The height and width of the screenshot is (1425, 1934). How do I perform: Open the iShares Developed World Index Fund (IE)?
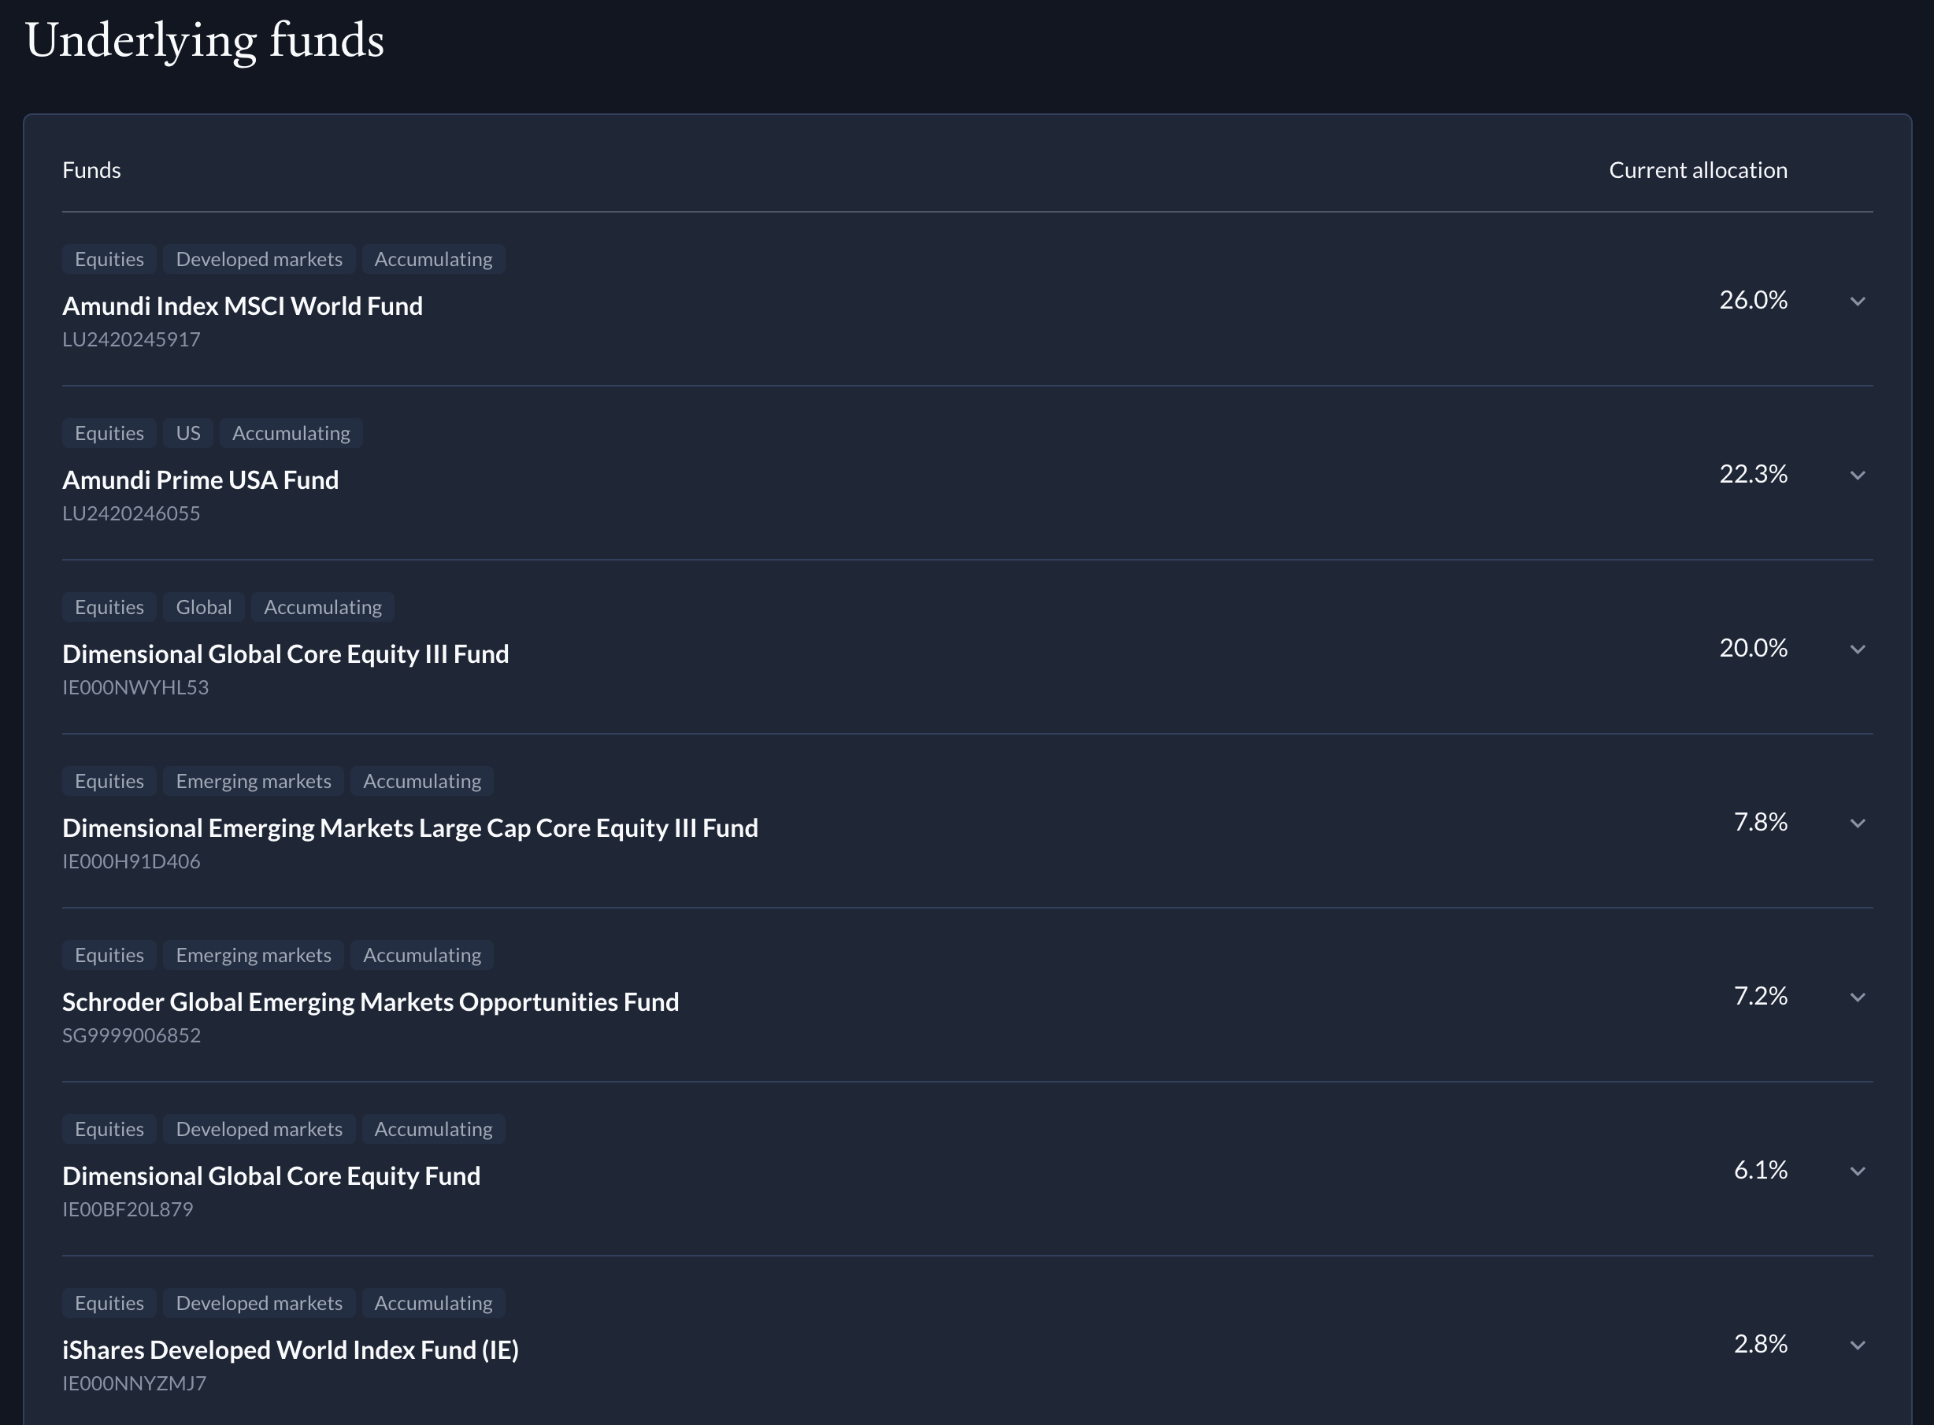(291, 1349)
